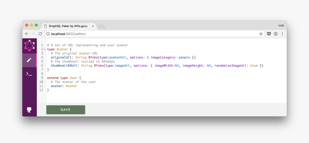Open the 1Password extension icon
Viewport: 309px width, 143px height.
click(x=276, y=34)
